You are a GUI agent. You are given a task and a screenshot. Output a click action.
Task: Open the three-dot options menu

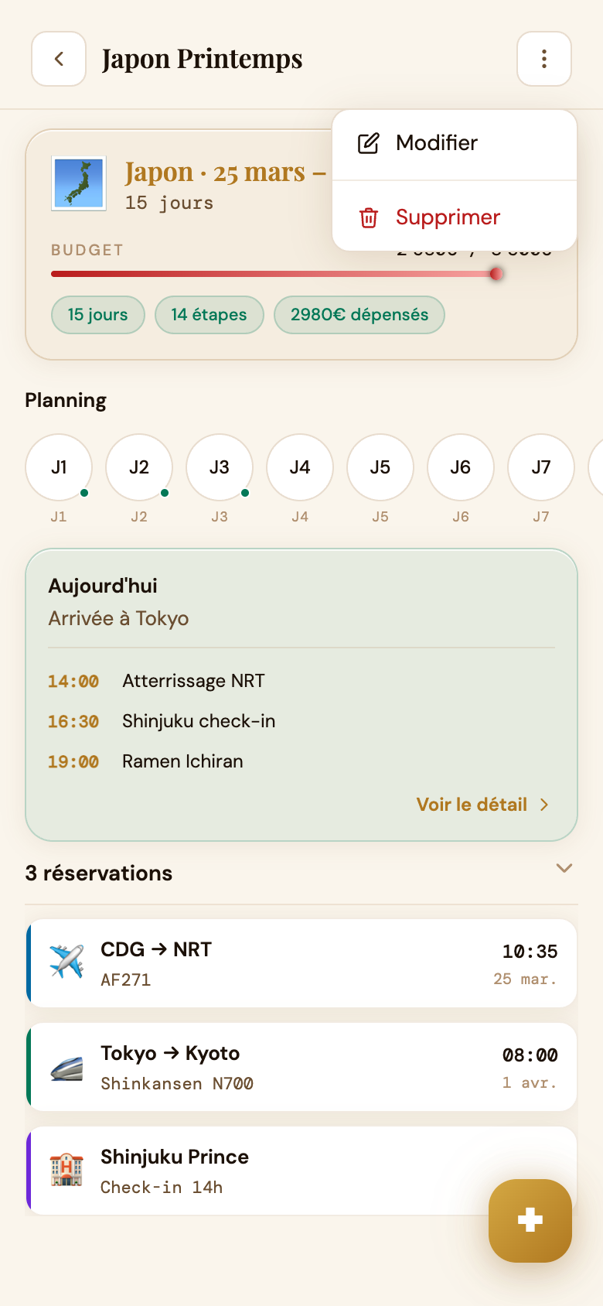[544, 59]
